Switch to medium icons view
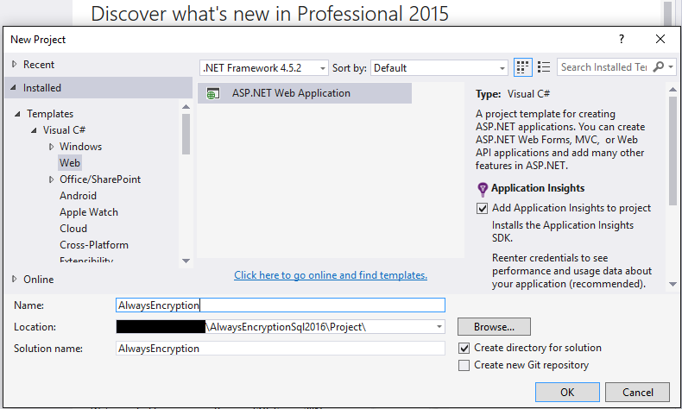This screenshot has width=682, height=409. click(522, 67)
